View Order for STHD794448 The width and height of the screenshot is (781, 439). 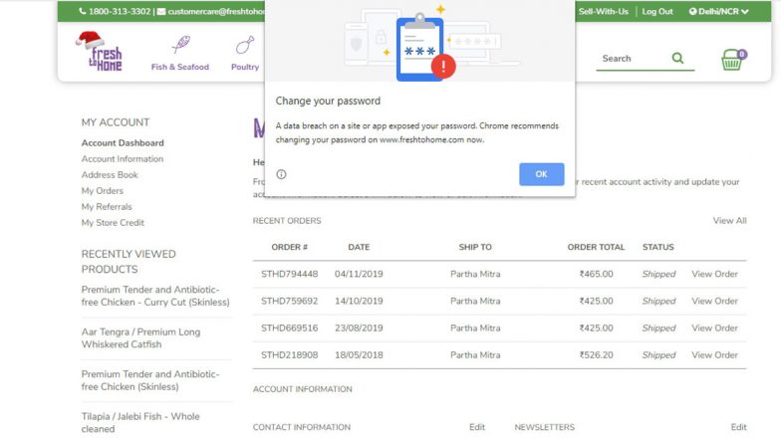tap(714, 274)
